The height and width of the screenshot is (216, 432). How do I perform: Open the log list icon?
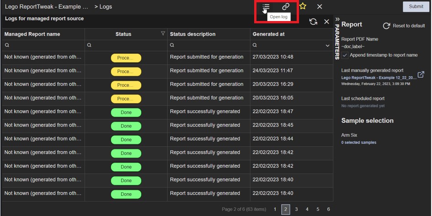266,7
